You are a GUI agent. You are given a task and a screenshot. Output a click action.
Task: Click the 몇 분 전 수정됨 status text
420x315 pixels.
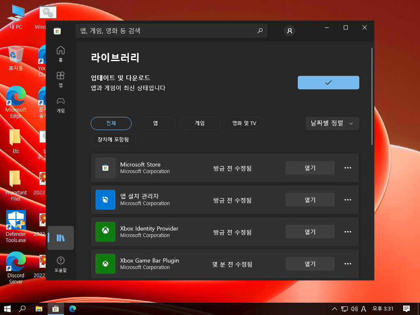(232, 265)
